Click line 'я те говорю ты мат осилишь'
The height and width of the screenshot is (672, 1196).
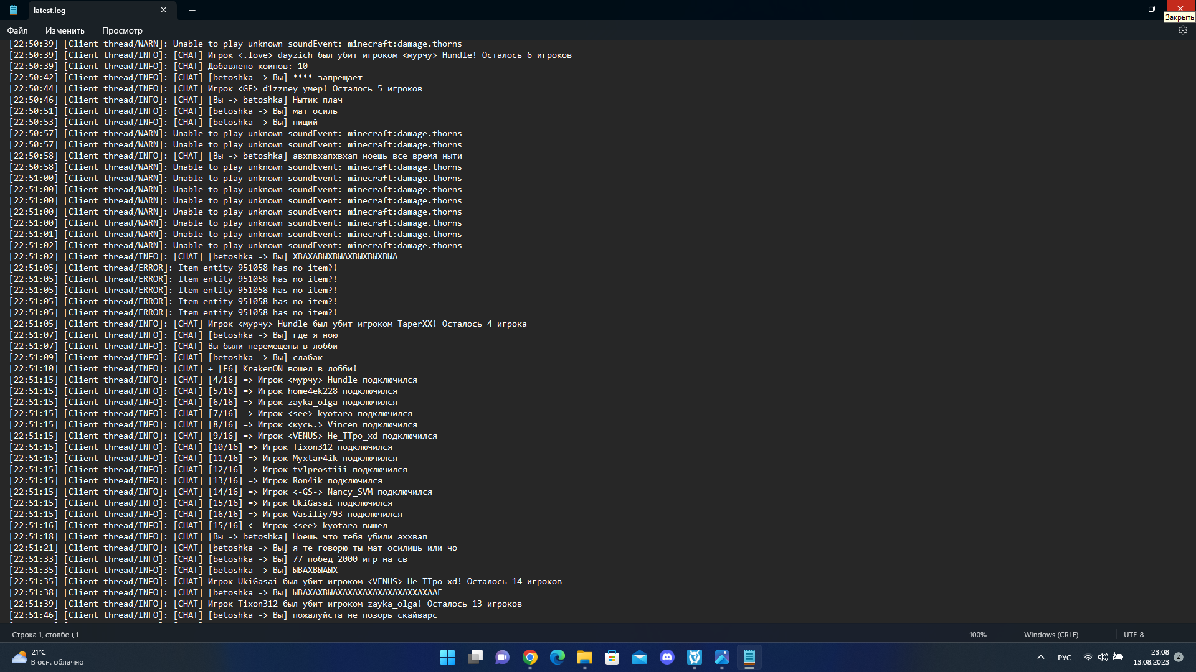click(x=233, y=548)
